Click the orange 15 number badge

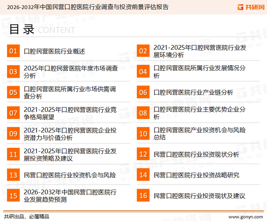(13, 195)
